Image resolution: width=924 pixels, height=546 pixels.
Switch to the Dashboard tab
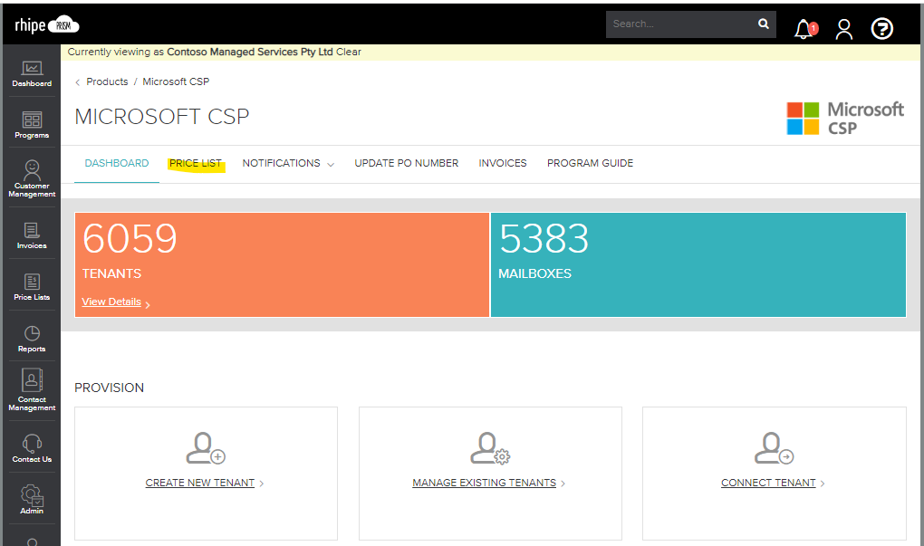[117, 163]
